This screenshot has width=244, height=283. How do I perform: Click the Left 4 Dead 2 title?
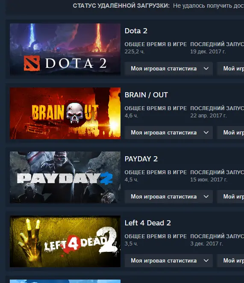[148, 223]
